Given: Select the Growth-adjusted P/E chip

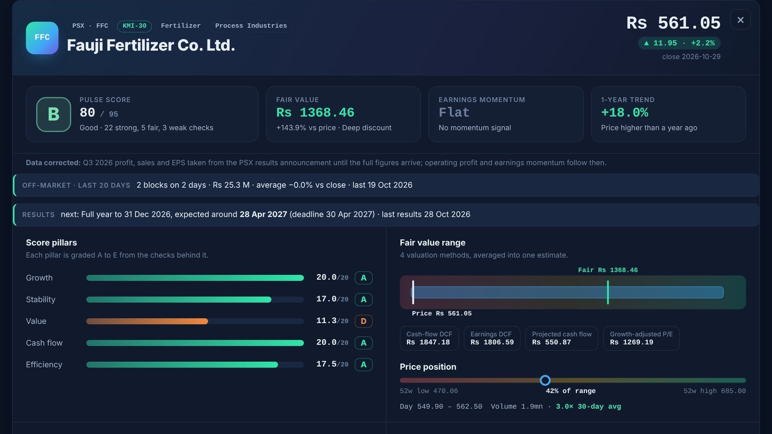Looking at the screenshot, I should [641, 338].
